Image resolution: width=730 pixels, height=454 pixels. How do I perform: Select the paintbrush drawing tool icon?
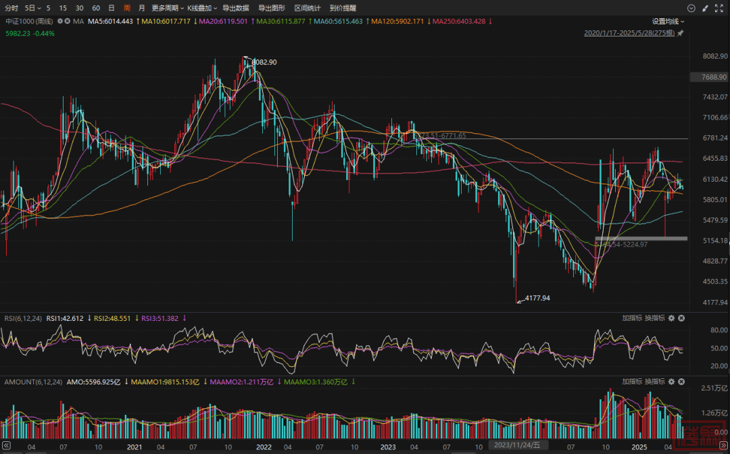[x=705, y=8]
